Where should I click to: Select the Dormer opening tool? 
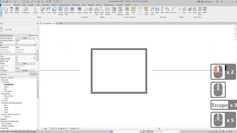coord(173,10)
